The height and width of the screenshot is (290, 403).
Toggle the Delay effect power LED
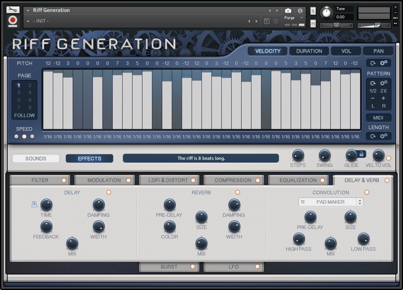point(109,192)
